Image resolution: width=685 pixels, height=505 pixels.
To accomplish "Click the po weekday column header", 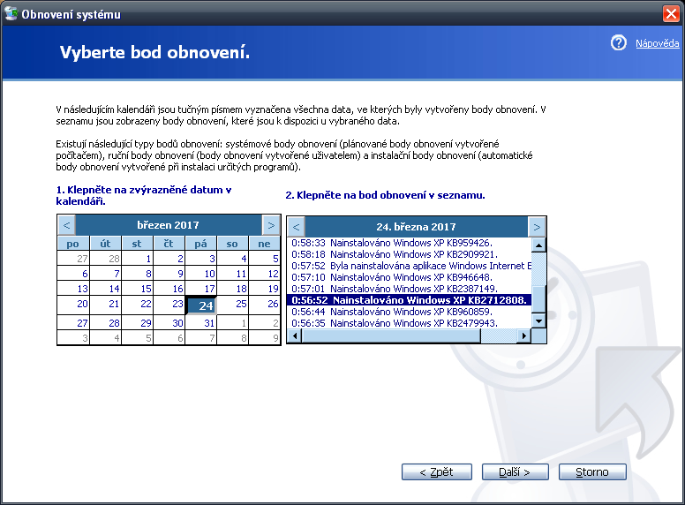I will pyautogui.click(x=73, y=244).
